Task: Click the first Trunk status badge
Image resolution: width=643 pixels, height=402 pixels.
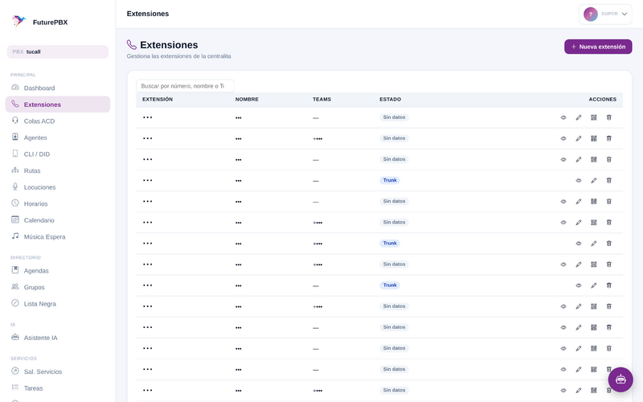Action: click(390, 180)
